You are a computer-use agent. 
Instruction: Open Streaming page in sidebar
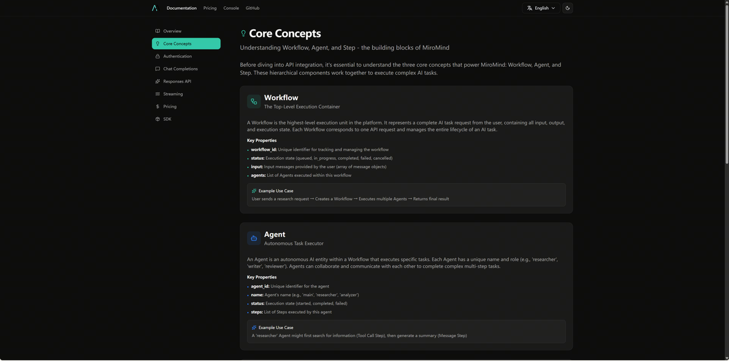(x=186, y=94)
